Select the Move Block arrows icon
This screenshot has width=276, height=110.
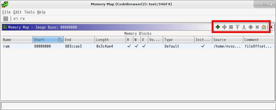pos(224,27)
